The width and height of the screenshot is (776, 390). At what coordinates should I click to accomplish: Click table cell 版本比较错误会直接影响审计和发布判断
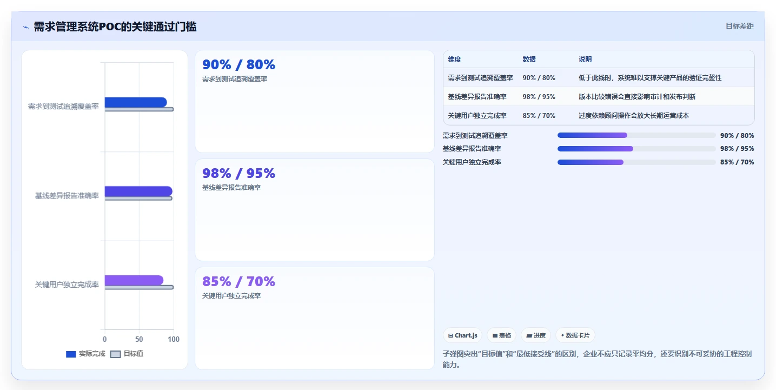tap(637, 97)
